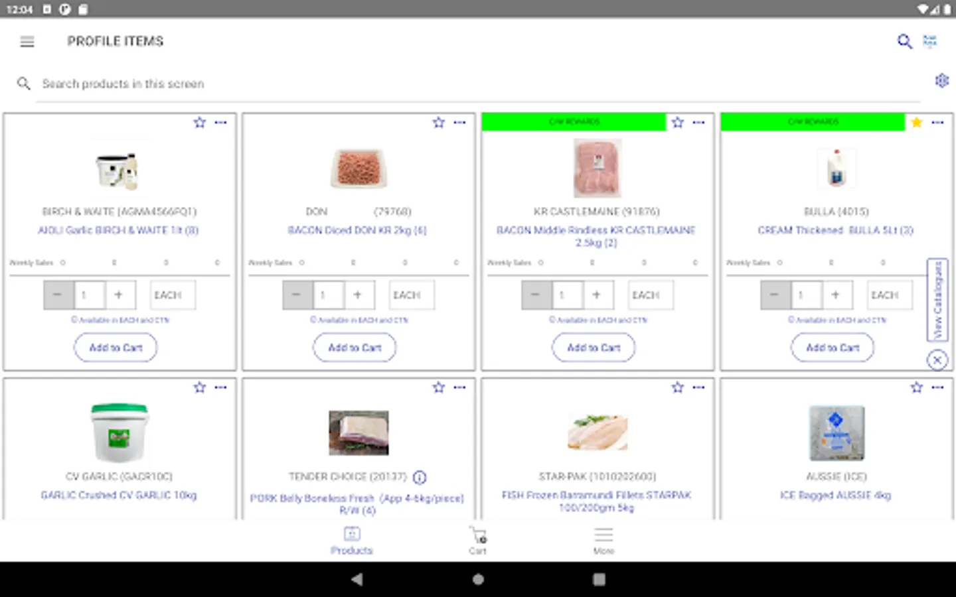Increase quantity for KR CASTLEMAINE bacon
Image resolution: width=956 pixels, height=597 pixels.
[x=597, y=295]
